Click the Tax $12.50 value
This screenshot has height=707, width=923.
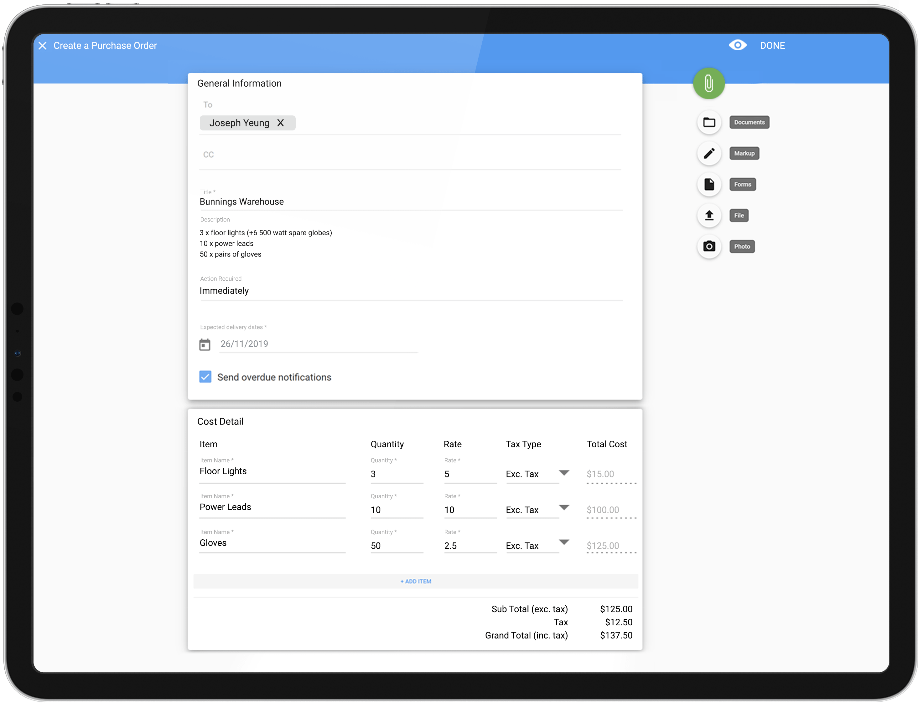(619, 623)
